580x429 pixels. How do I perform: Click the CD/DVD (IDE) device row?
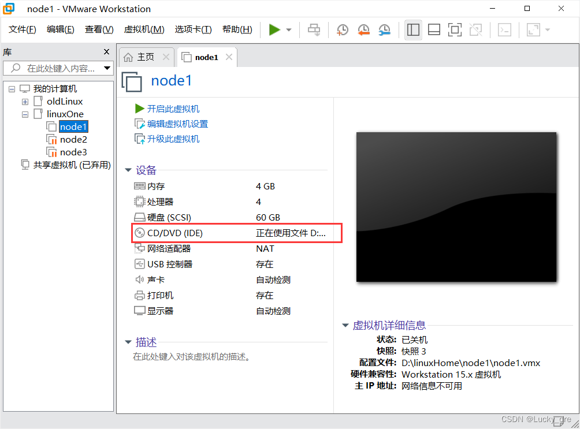[x=230, y=233]
